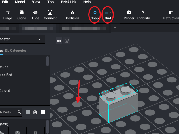Focus the search parts field
Viewport: 179px width, 134px height.
point(11,112)
